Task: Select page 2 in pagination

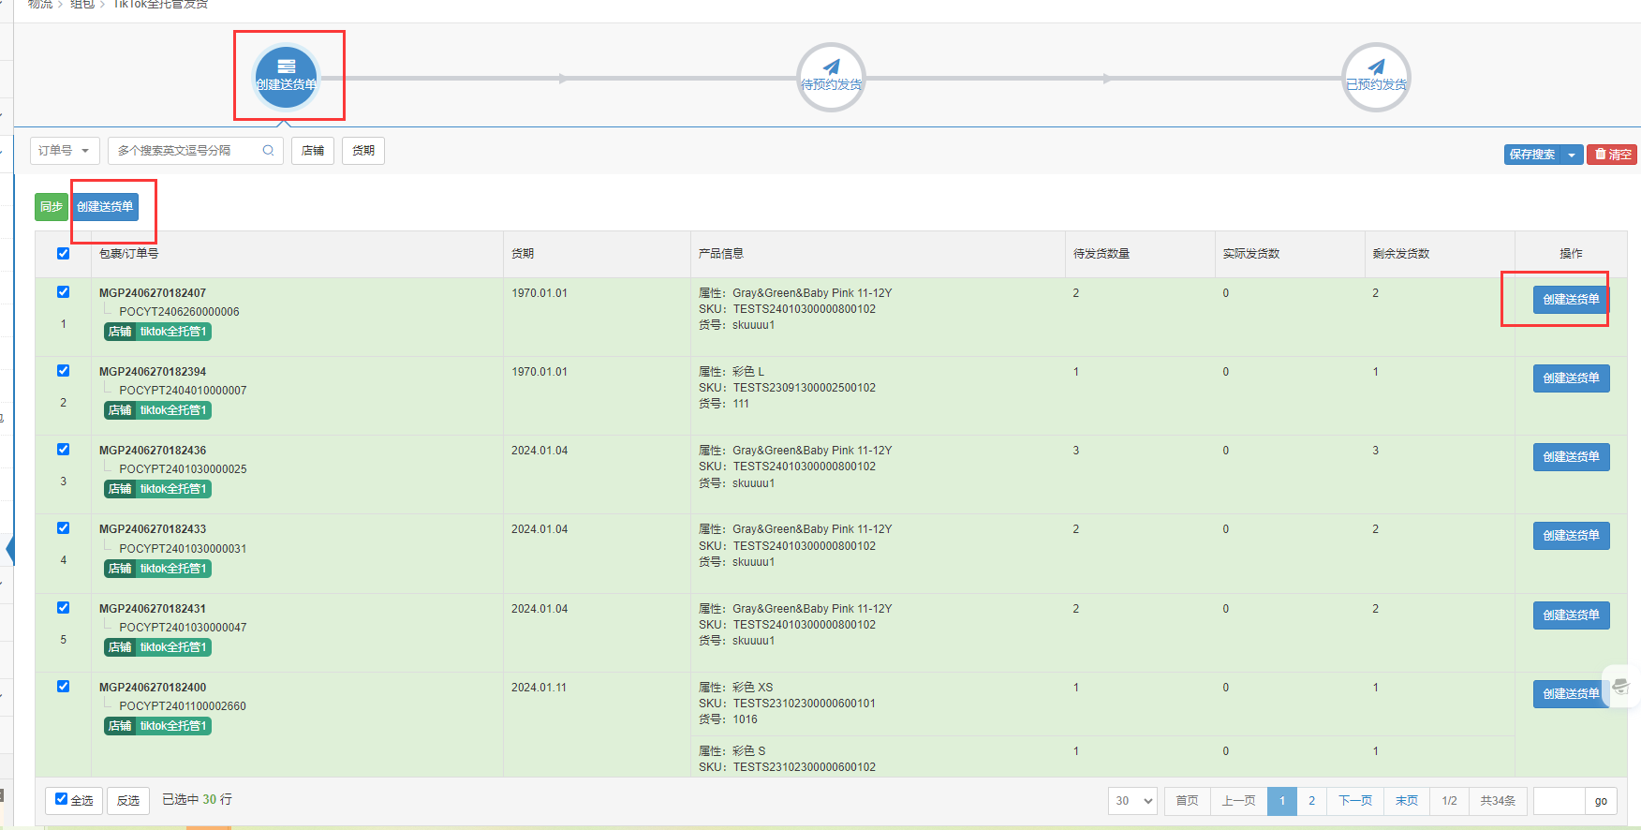Action: point(1311,801)
